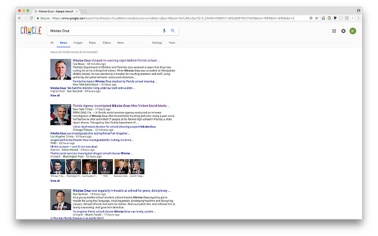Screen dimensions: 378x236
Task: Select the News tab
Action: click(63, 42)
